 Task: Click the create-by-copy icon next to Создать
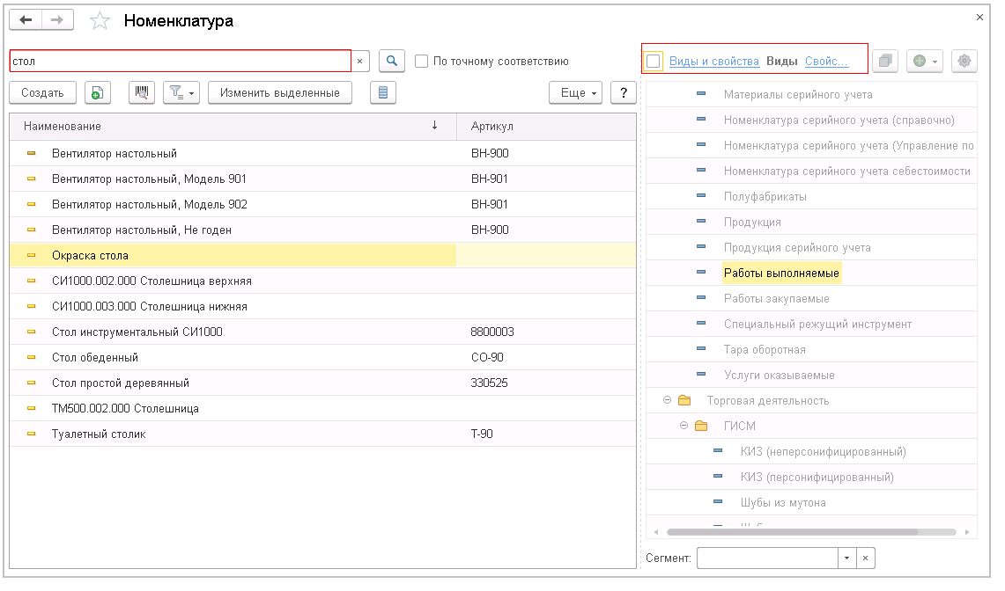point(98,92)
